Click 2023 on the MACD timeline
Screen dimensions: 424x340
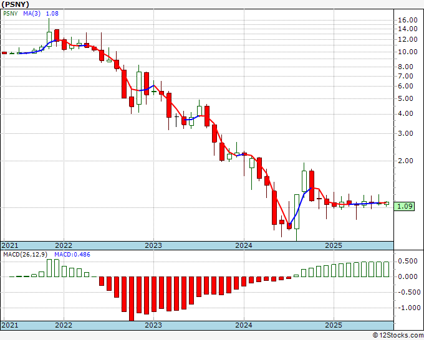click(153, 325)
